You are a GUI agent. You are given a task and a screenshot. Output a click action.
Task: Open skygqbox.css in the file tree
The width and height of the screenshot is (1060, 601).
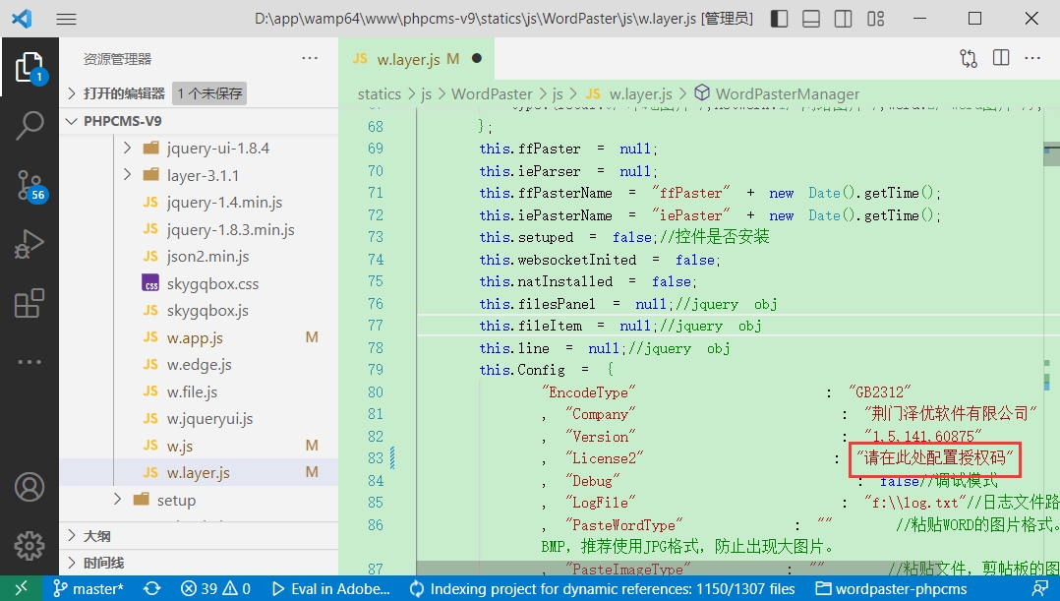pyautogui.click(x=212, y=284)
